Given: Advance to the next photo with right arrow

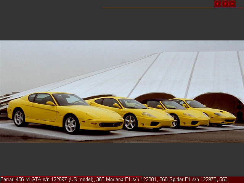Looking at the screenshot, I should (x=225, y=4).
